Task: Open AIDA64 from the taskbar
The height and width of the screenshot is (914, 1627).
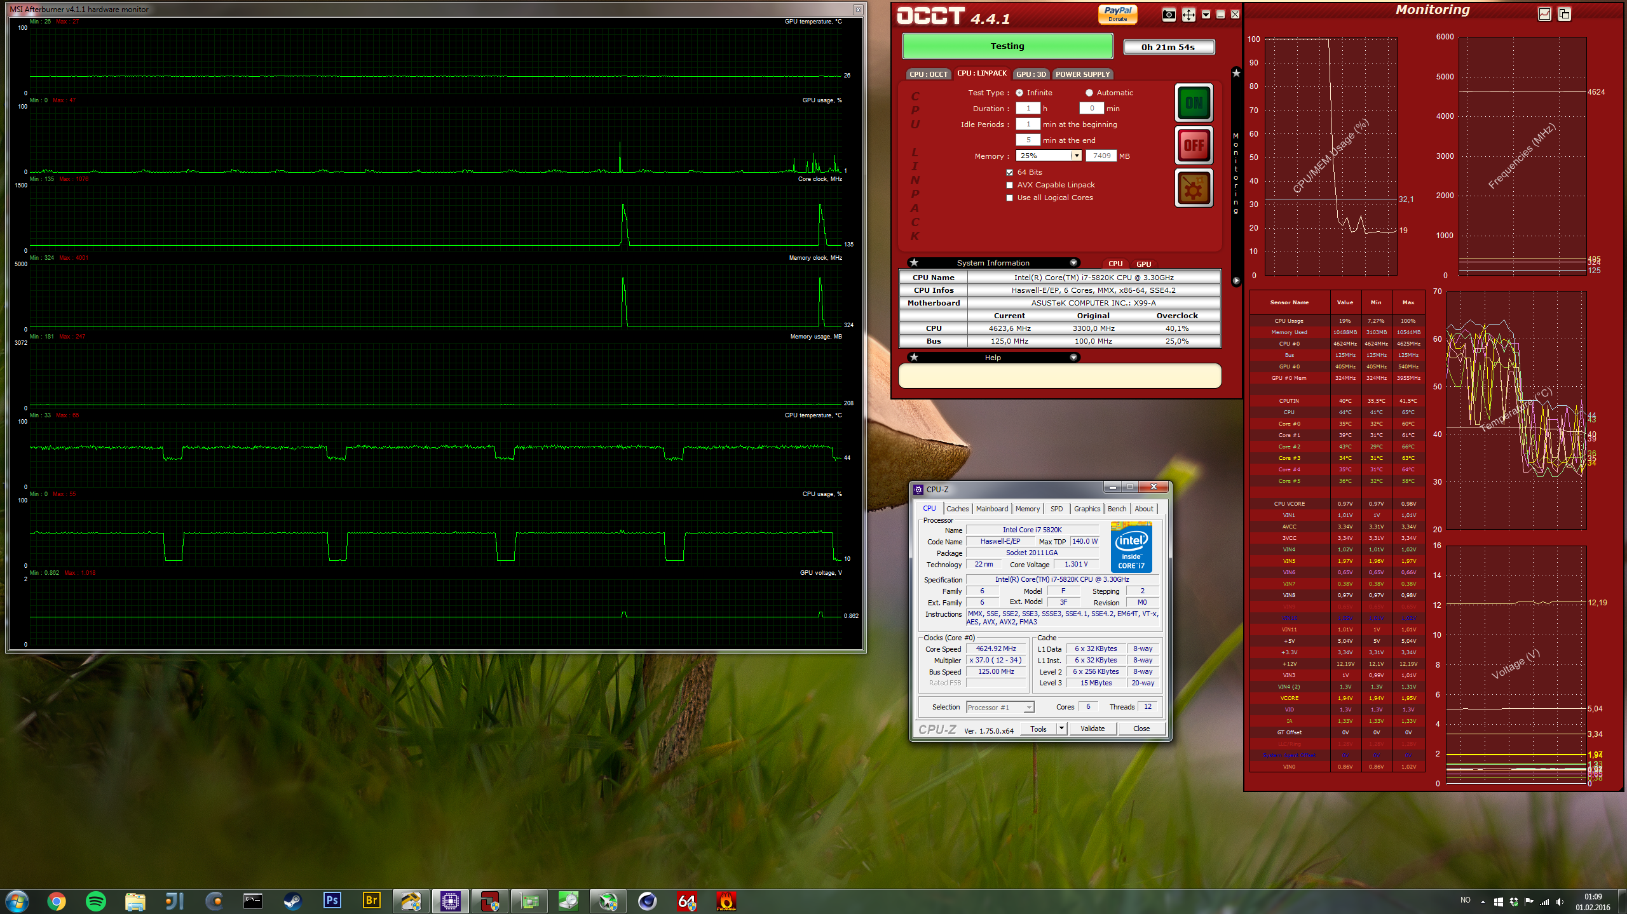Action: point(686,901)
